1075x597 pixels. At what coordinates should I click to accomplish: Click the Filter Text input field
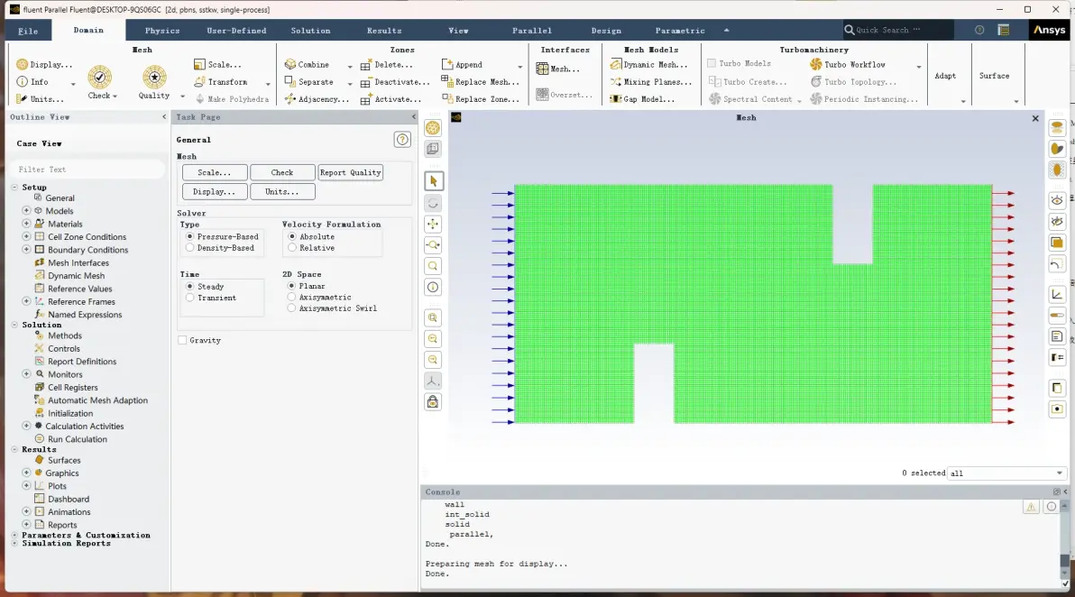[x=87, y=170]
